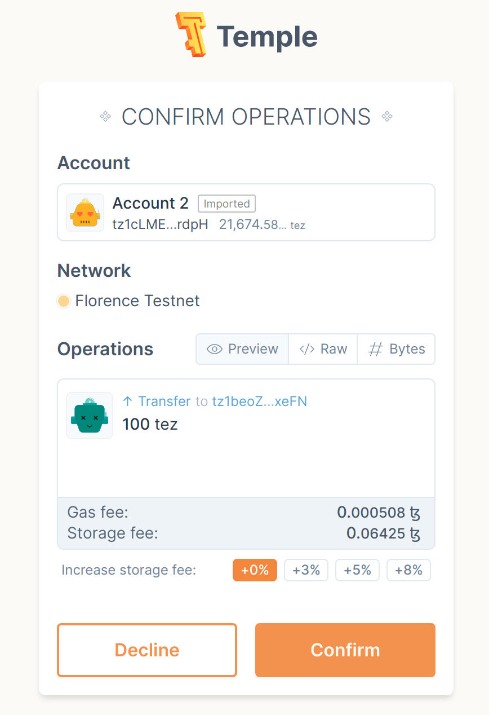Click recipient address tz1beoZ...xeFN
The image size is (489, 715).
259,401
